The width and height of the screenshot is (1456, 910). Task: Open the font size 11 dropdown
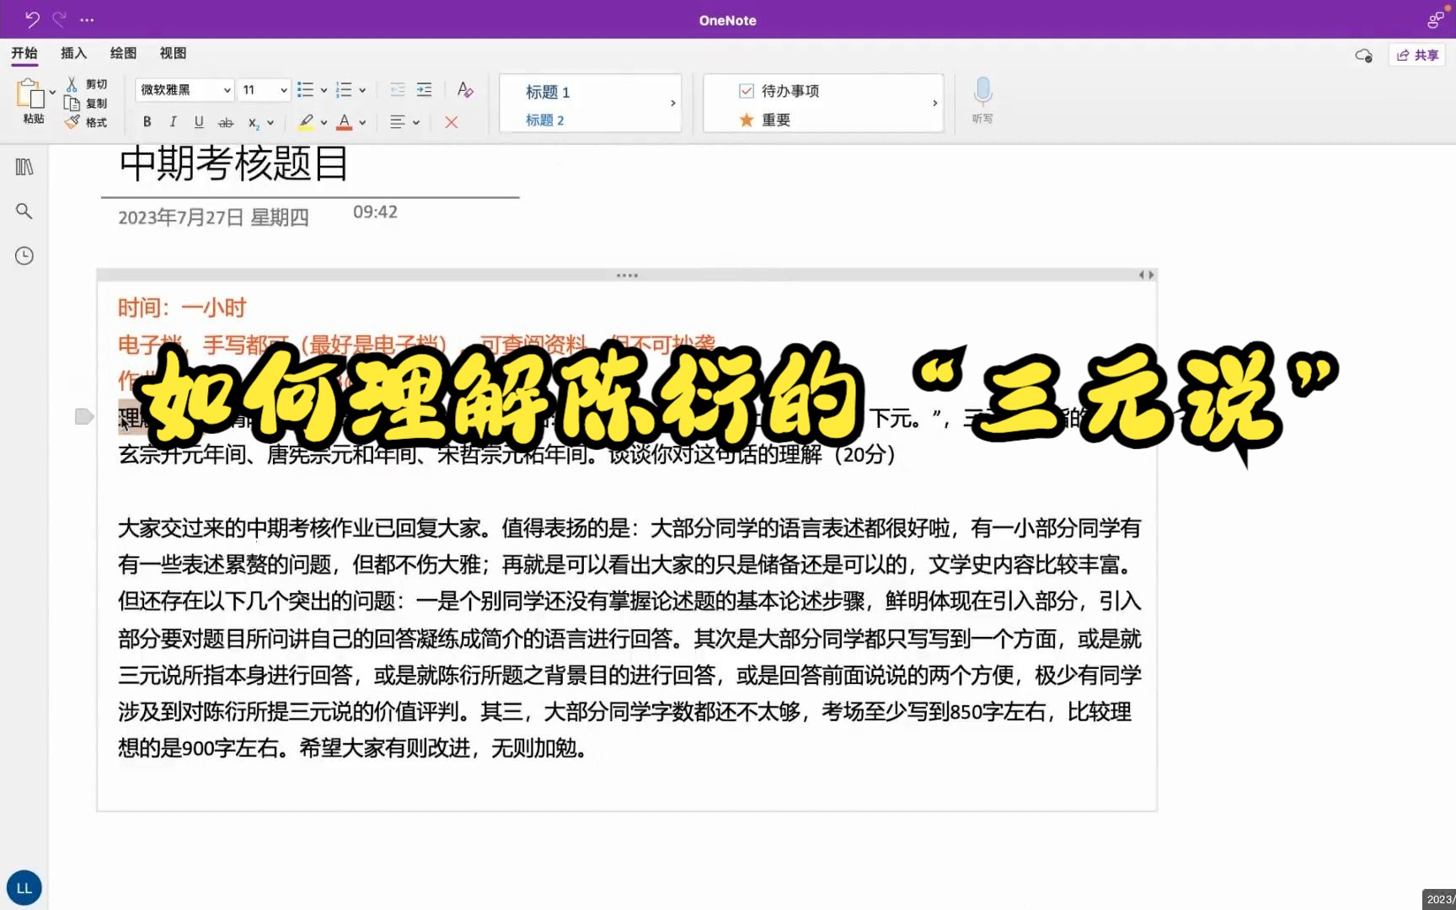pos(265,90)
